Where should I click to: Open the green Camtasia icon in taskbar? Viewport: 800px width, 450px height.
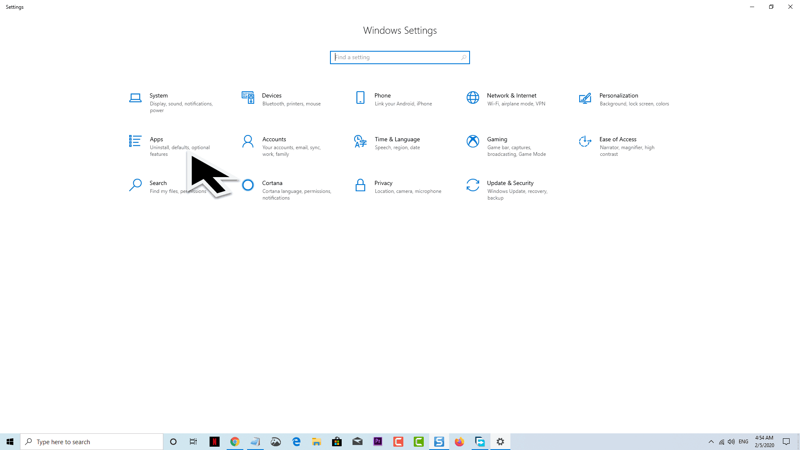click(x=419, y=442)
